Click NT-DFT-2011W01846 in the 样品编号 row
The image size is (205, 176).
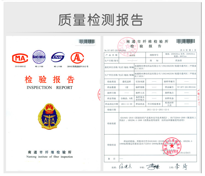(x=186, y=87)
